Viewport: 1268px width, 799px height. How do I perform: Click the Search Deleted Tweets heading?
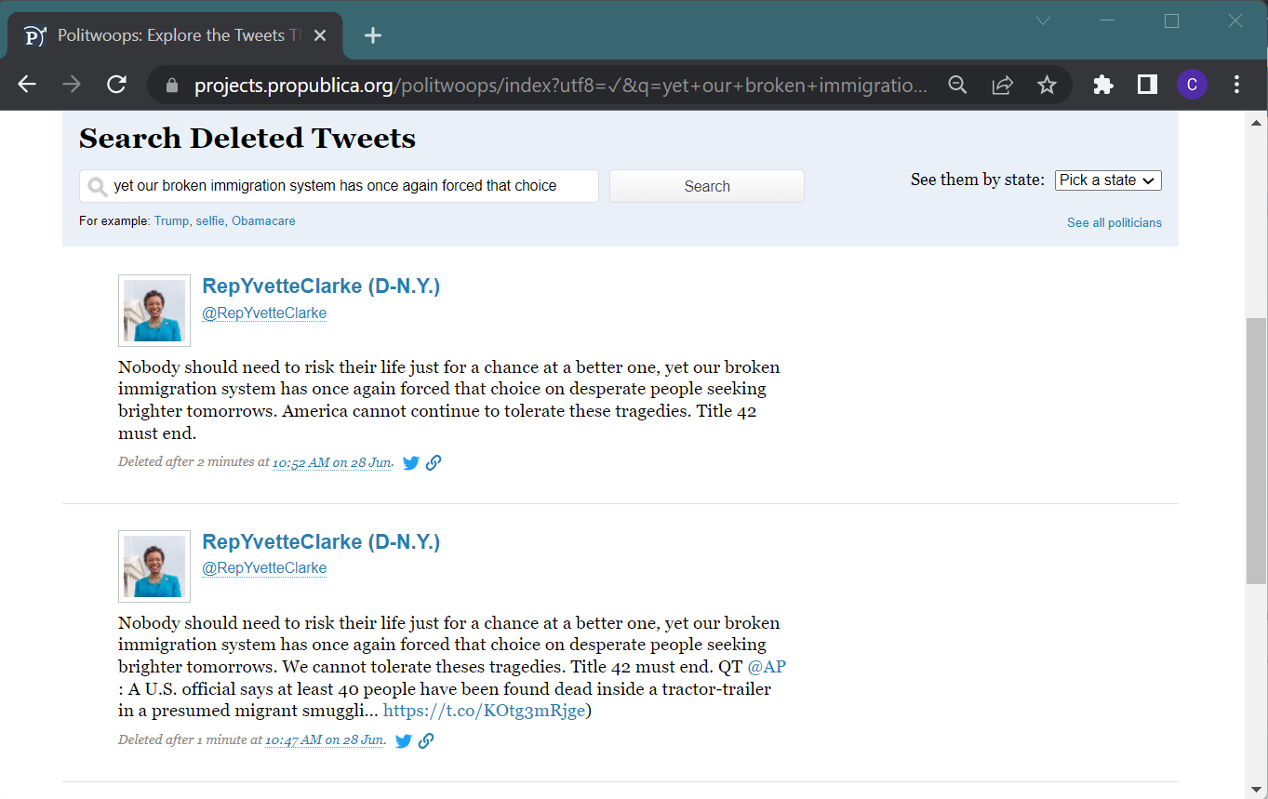point(247,139)
